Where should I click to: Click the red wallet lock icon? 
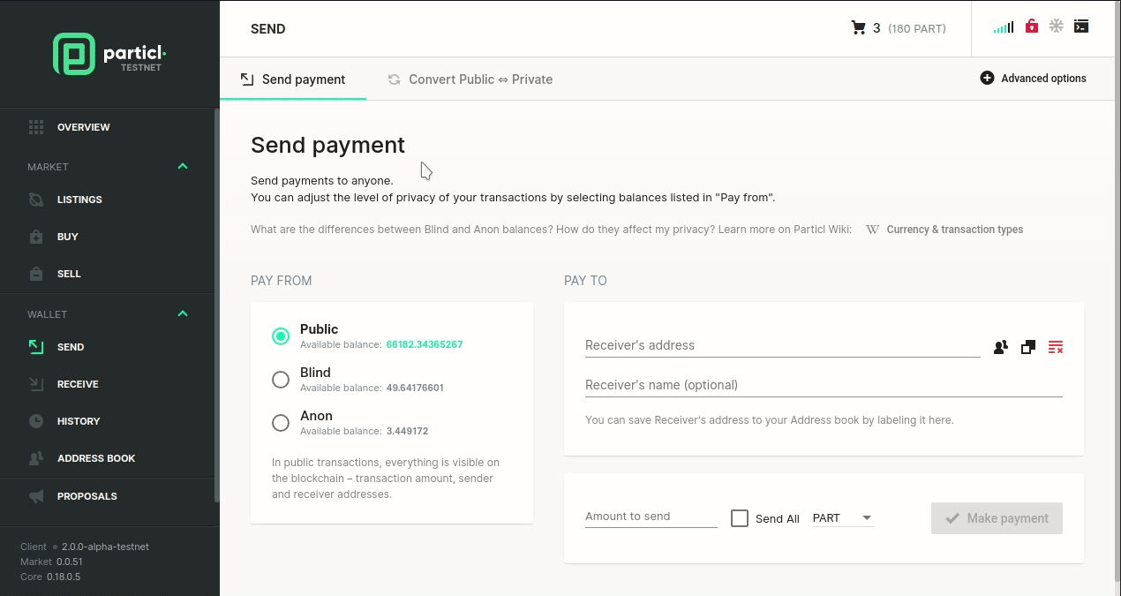click(1031, 26)
